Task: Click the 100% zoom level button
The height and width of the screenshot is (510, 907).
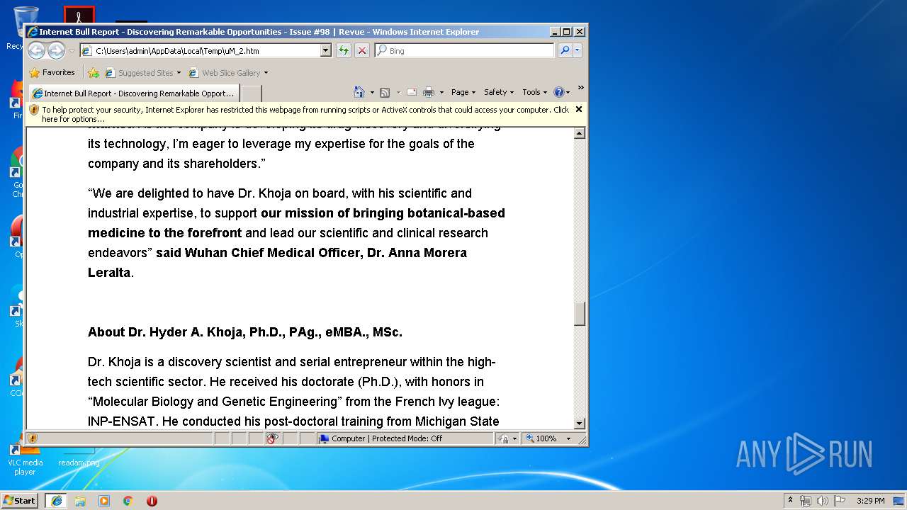Action: coord(541,438)
